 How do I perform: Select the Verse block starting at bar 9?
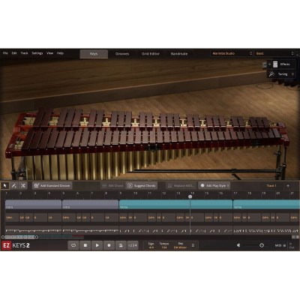click(x=175, y=204)
